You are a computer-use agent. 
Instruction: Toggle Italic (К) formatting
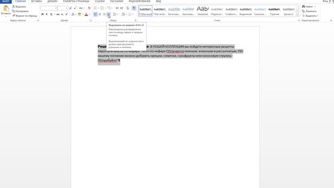[46, 14]
